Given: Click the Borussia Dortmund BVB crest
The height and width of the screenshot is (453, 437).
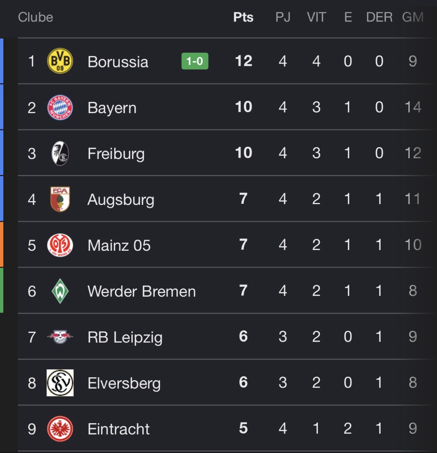Looking at the screenshot, I should point(60,61).
